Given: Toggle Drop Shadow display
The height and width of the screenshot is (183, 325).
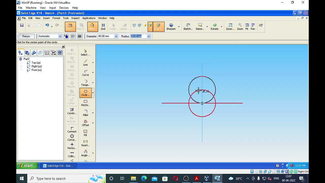Looking at the screenshot, I should (158, 26).
